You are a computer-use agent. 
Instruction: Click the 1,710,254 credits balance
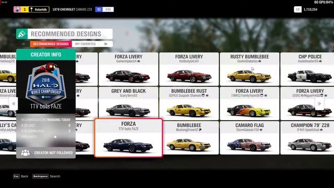(311, 9)
